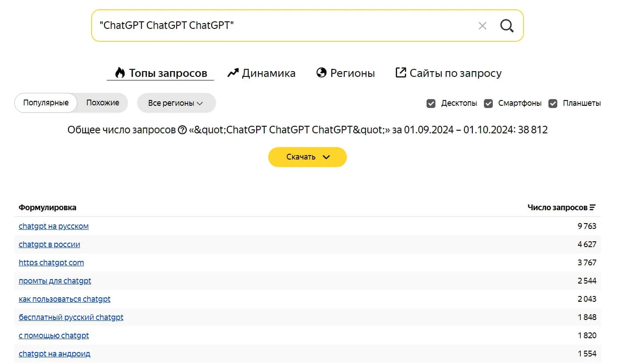620x364 pixels.
Task: Click the magnifying glass search icon
Action: point(507,26)
